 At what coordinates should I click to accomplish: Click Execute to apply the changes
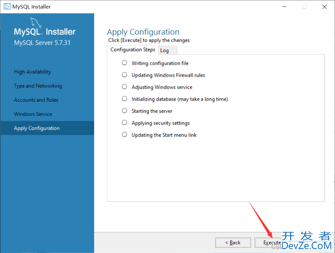tap(272, 242)
